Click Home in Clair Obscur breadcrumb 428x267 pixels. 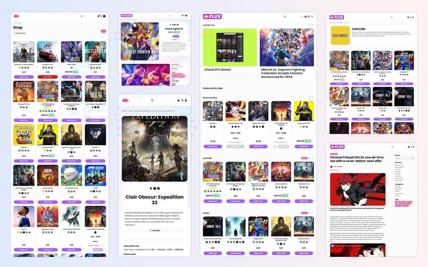click(124, 111)
